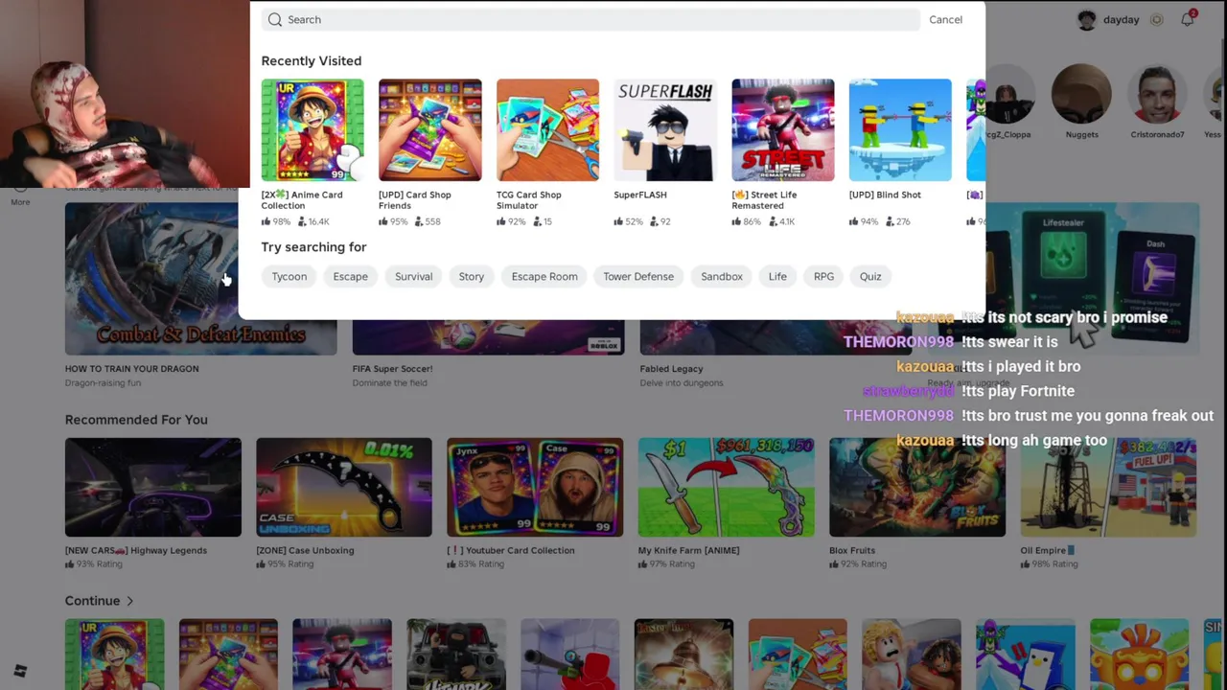Viewport: 1227px width, 690px height.
Task: Open Youtuber Card Collection recommended game
Action: click(535, 487)
